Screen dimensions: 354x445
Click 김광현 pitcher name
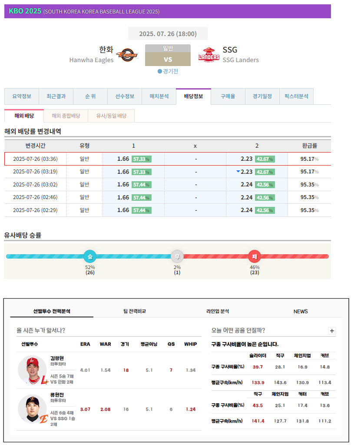57,358
